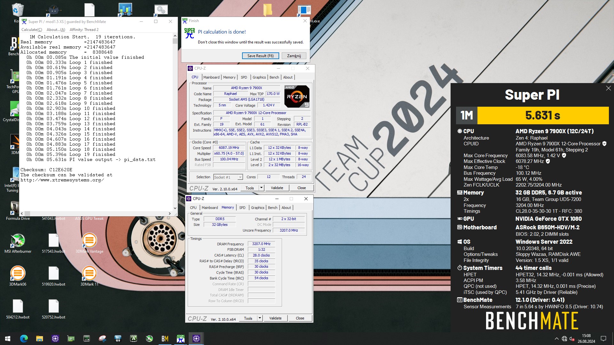Image resolution: width=614 pixels, height=345 pixels.
Task: Open File Explorer from the taskbar
Action: pyautogui.click(x=39, y=338)
